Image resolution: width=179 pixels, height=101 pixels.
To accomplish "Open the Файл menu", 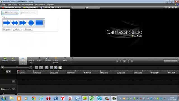I will pyautogui.click(x=3, y=5).
